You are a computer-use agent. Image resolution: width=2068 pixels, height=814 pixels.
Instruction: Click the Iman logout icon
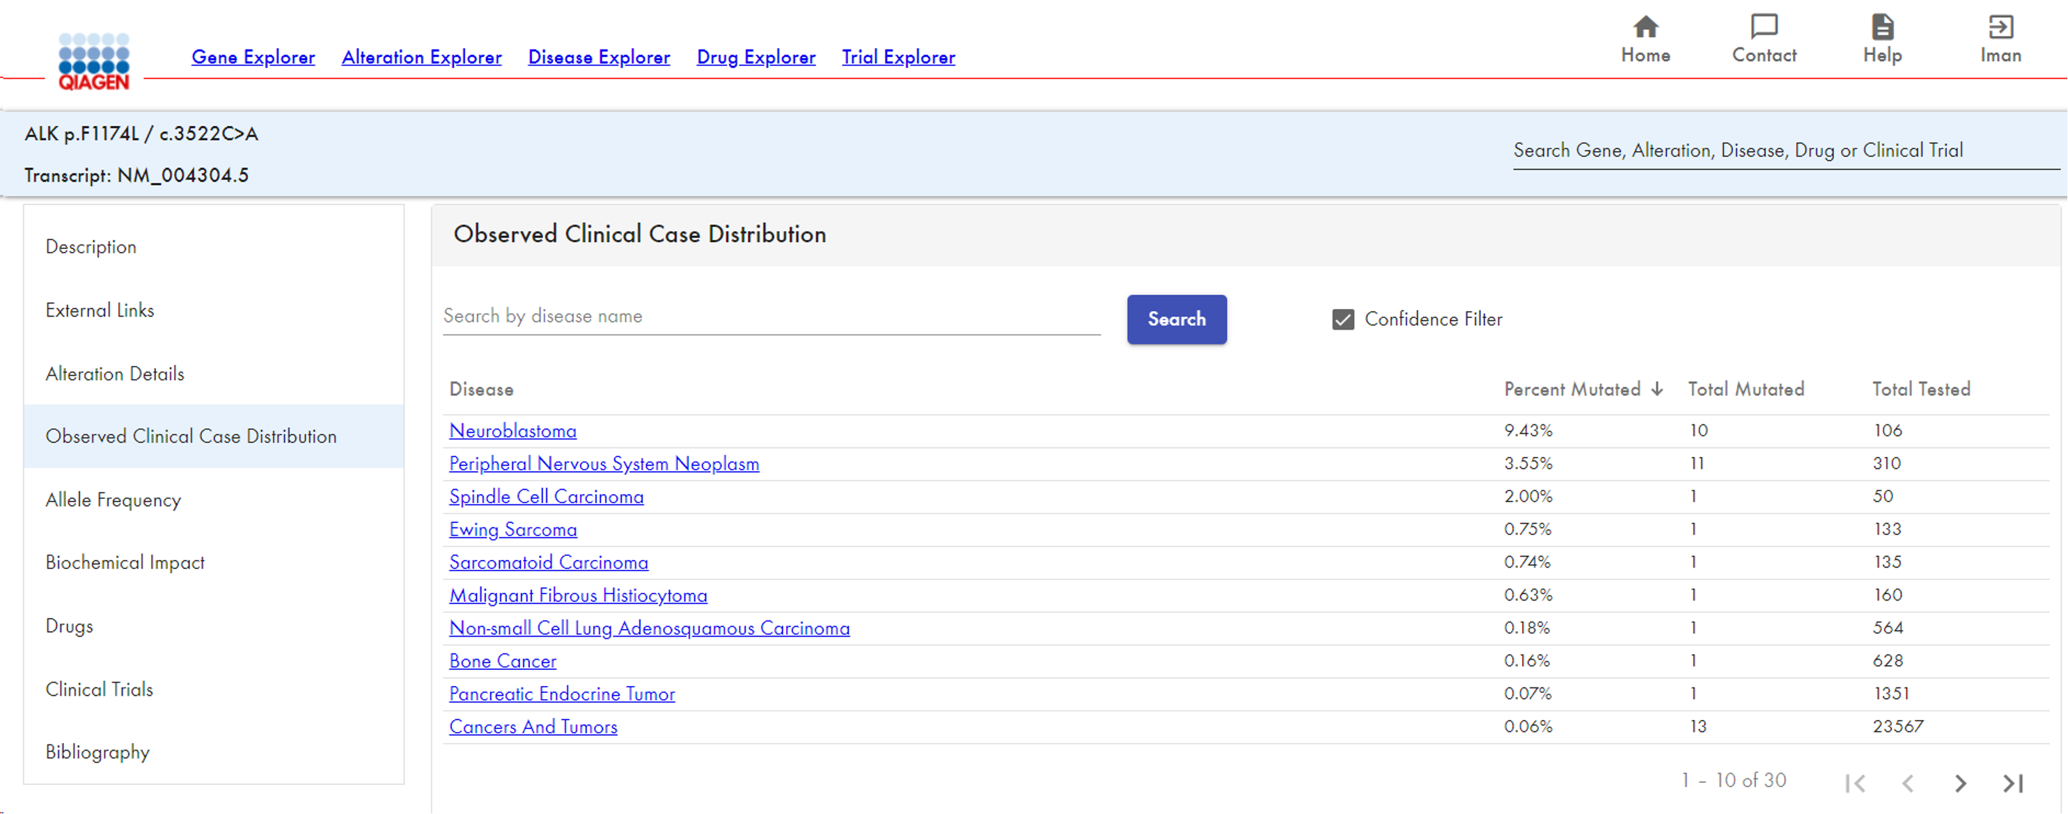point(2000,27)
